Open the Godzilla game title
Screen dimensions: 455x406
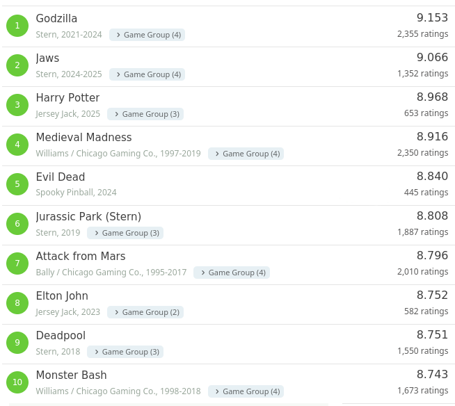click(x=56, y=19)
